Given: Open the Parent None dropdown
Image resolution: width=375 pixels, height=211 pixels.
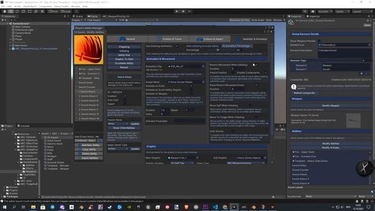Looking at the screenshot, I should tap(118, 124).
